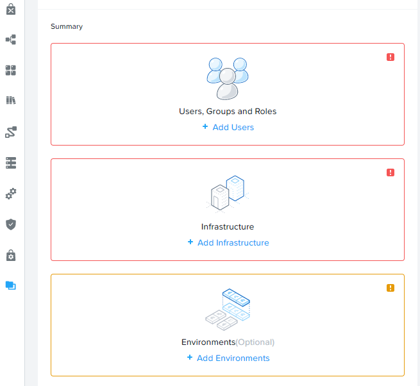Image resolution: width=420 pixels, height=386 pixels.
Task: Select the highlighted blue projects sidebar icon
Action: pos(11,285)
